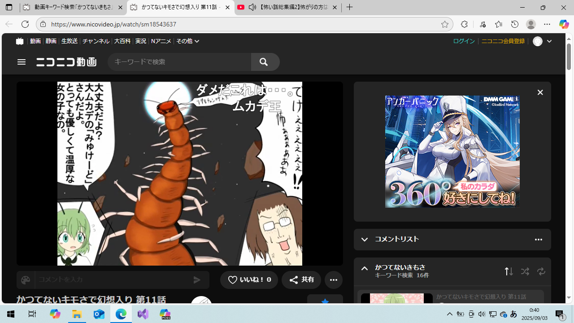Open the browser profile icon
This screenshot has height=323, width=574.
(x=531, y=24)
